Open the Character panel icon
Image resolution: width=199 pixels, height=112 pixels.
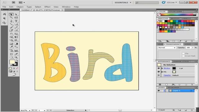(x=4, y=14)
